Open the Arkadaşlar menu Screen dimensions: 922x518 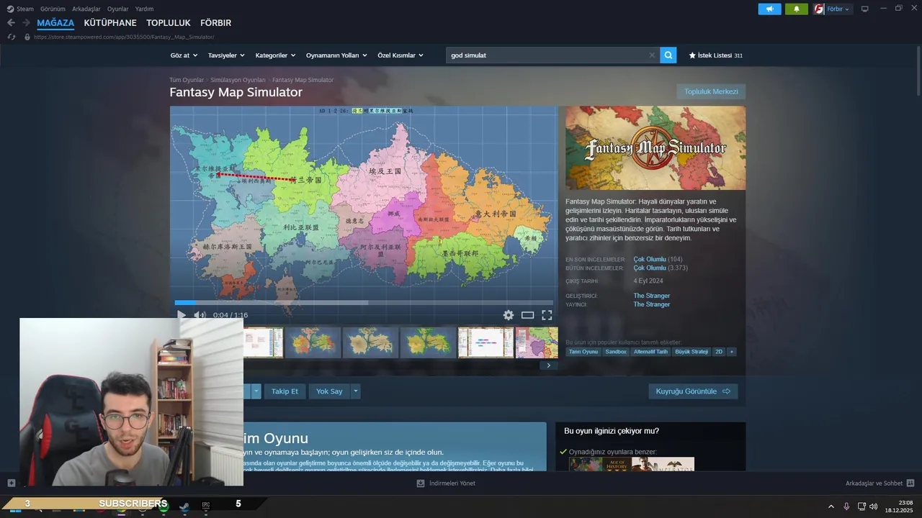click(86, 9)
